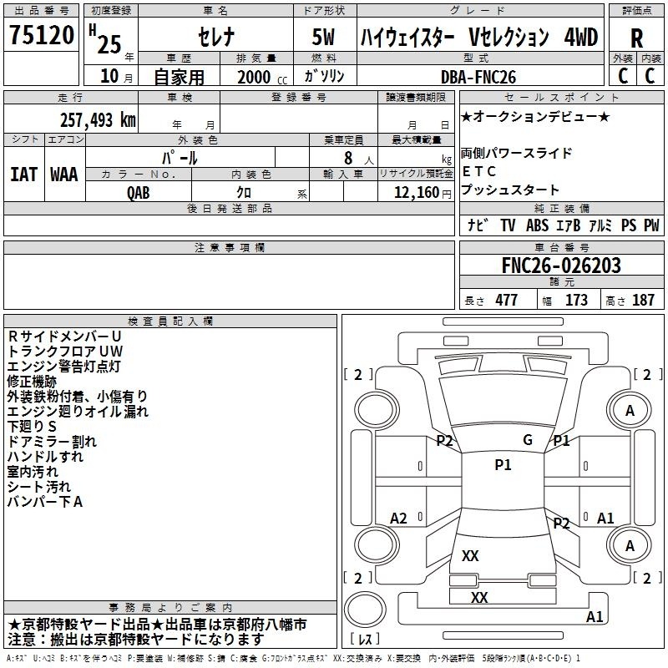Click sales point ★オークションデビュー★

[x=535, y=116]
